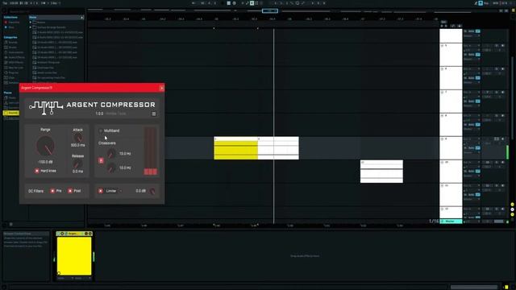Select Clips category in browser
This screenshot has width=516, height=290.
coord(11,77)
